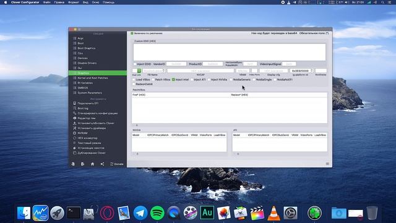
Task: Click the Mount EFI tool icon
Action: point(74,103)
